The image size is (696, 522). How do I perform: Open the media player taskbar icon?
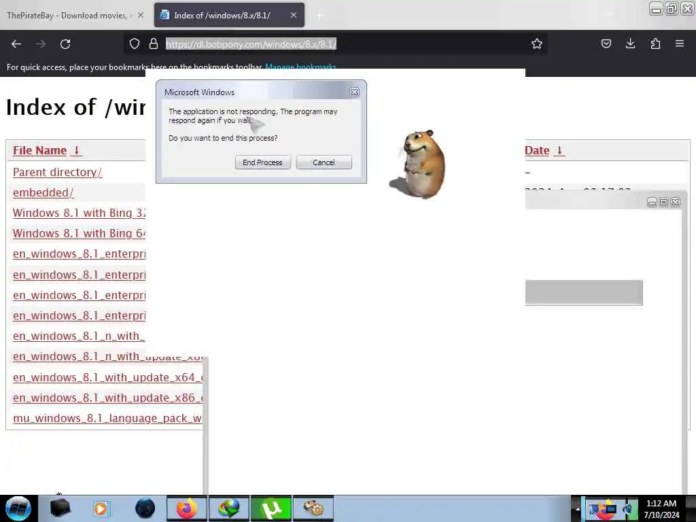pyautogui.click(x=102, y=508)
